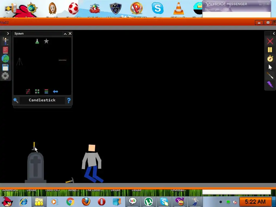Launch Opera from the taskbar
The width and height of the screenshot is (276, 207).
102,202
